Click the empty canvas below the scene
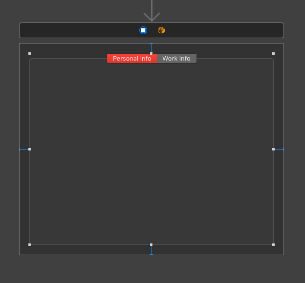Screen dimensions: 305x283 pos(152,269)
